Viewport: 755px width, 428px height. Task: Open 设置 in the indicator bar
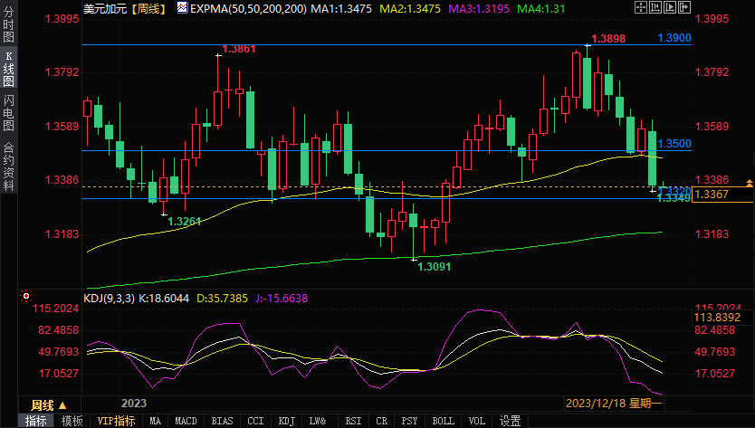(x=511, y=421)
